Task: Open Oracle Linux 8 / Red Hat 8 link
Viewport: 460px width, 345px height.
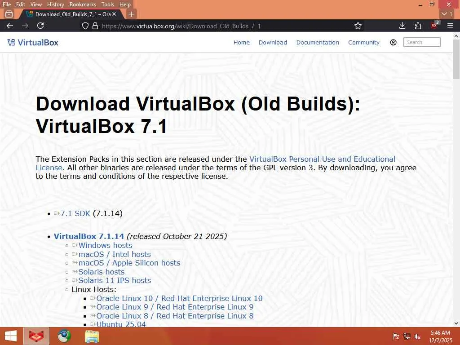Action: [x=175, y=316]
